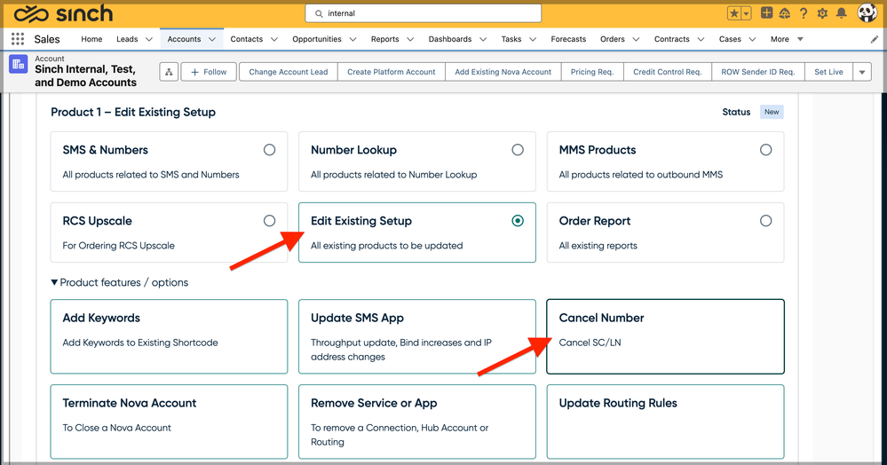This screenshot has height=465, width=887.
Task: Open the Opportunities tab dropdown chevron
Action: pyautogui.click(x=352, y=40)
